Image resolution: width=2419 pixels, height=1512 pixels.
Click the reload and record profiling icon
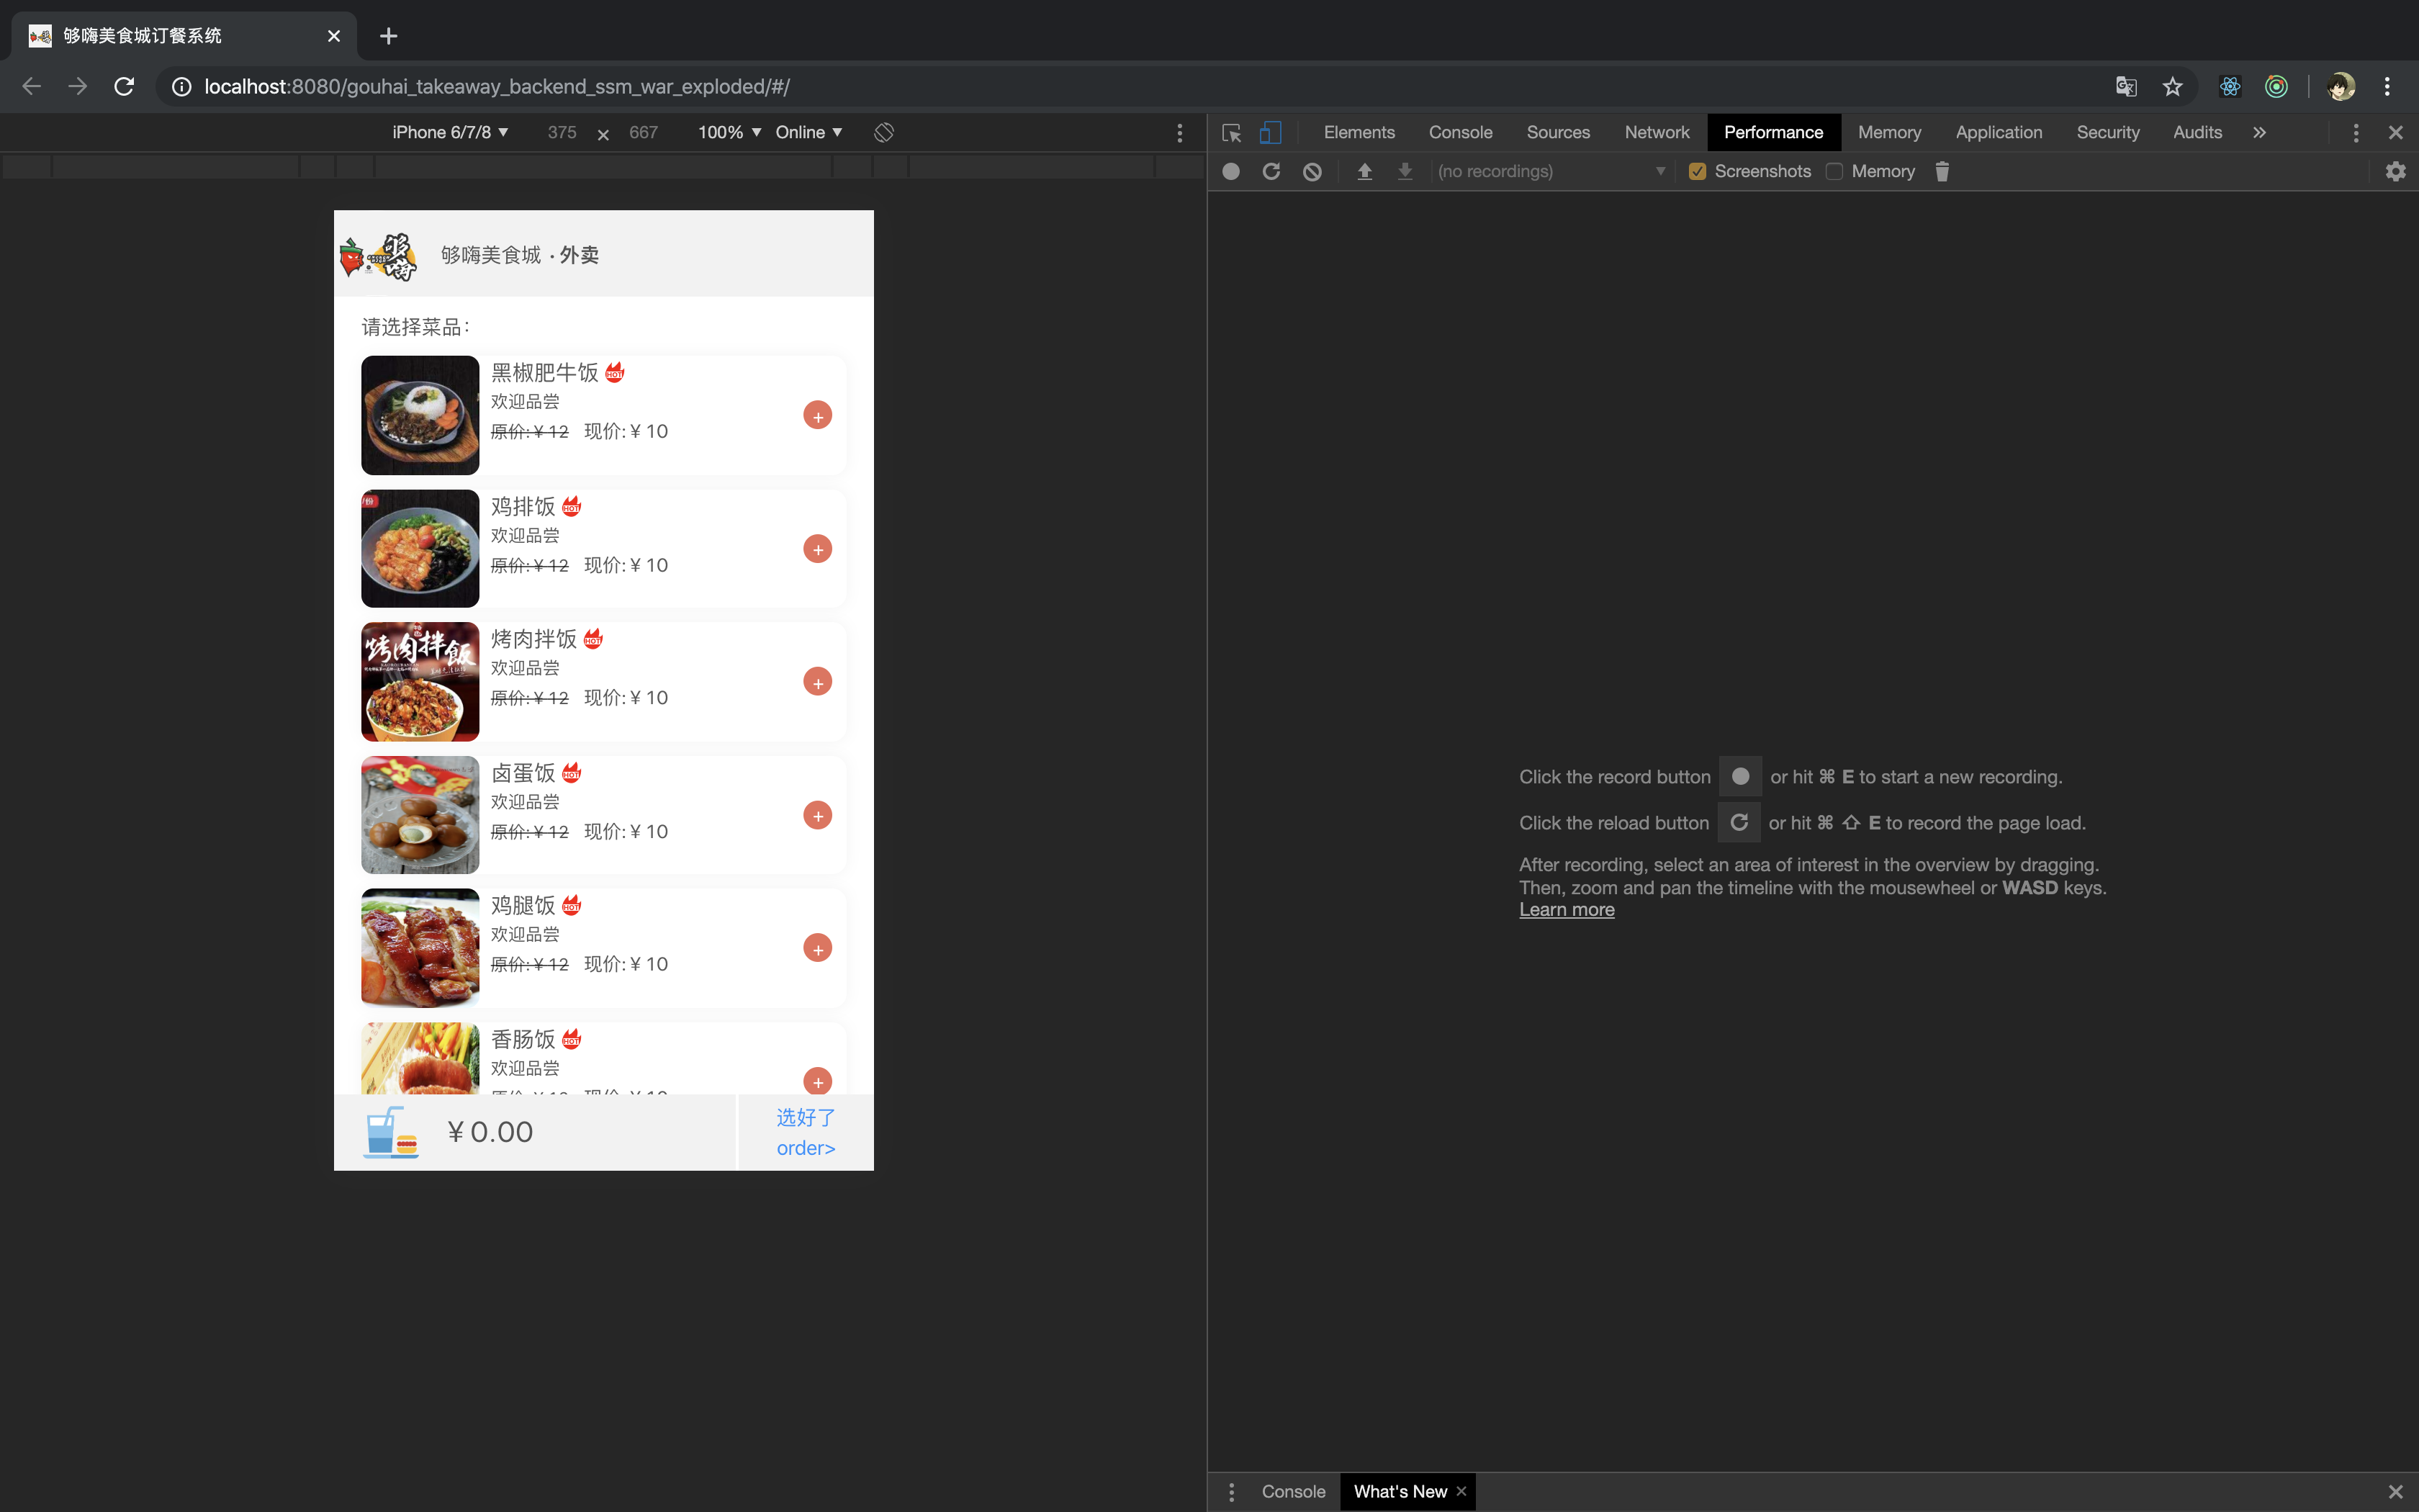(1271, 172)
